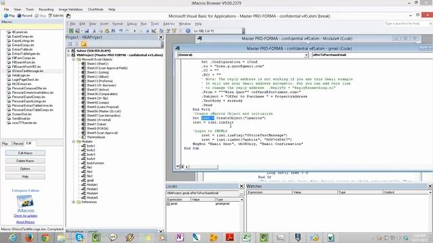Click the iMacros Stop toolbar button
433x243 pixels.
tap(41, 16)
